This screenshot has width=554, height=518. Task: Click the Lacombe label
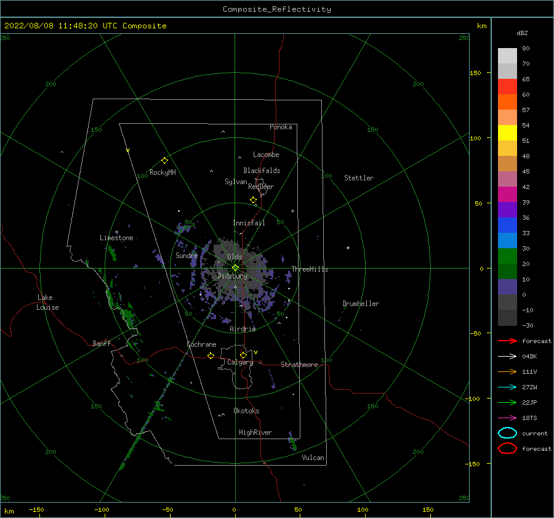(266, 155)
